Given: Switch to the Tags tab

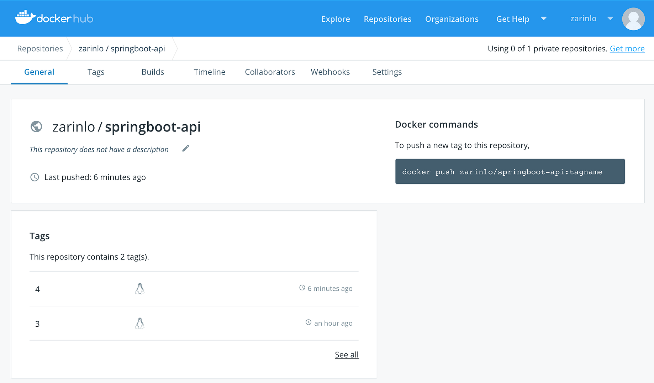Looking at the screenshot, I should click(x=96, y=72).
